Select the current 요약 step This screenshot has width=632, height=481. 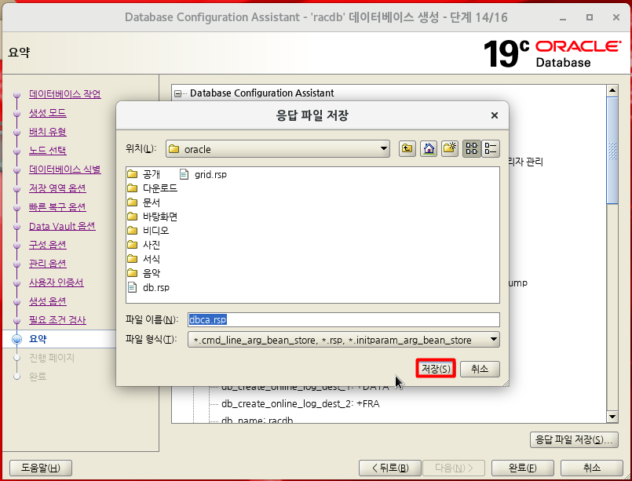38,339
